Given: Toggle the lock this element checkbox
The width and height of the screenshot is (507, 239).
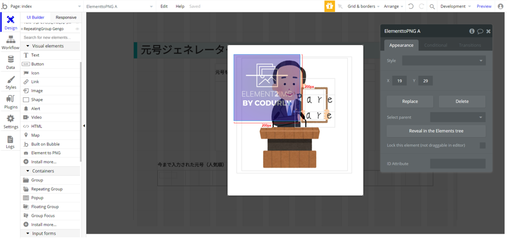Looking at the screenshot, I should 482,145.
